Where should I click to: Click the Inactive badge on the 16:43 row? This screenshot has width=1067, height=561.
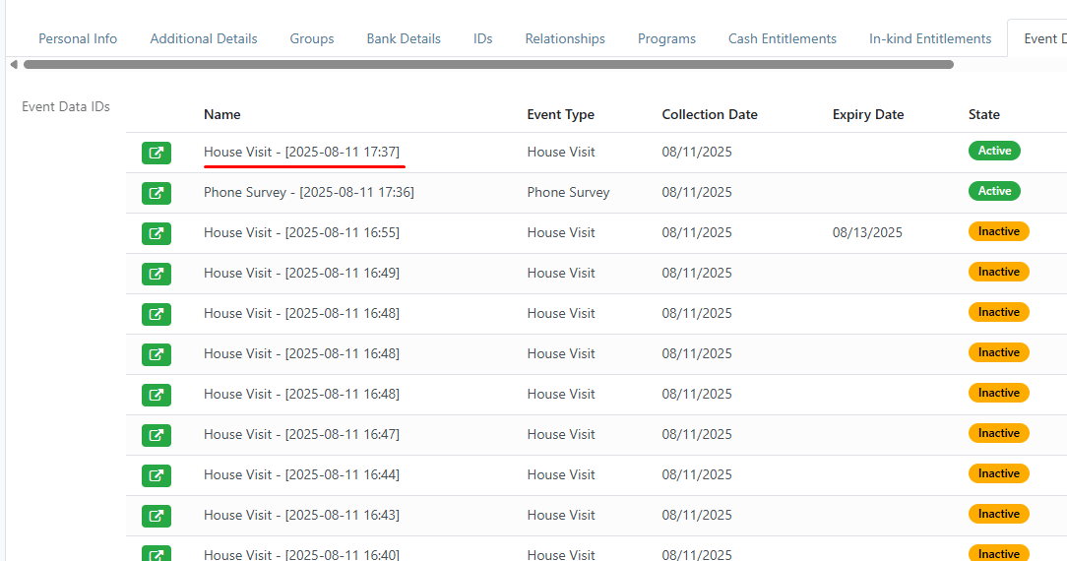[998, 514]
